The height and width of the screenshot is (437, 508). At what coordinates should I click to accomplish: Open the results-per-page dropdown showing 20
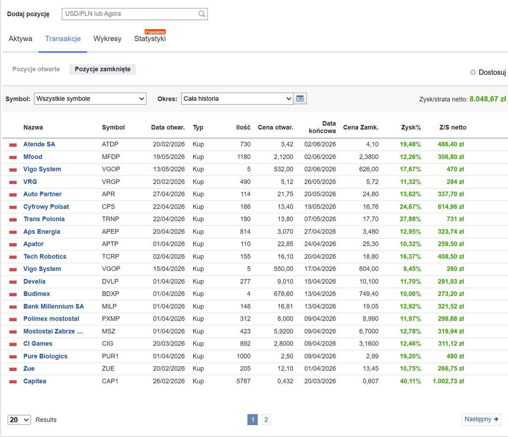[x=19, y=420]
